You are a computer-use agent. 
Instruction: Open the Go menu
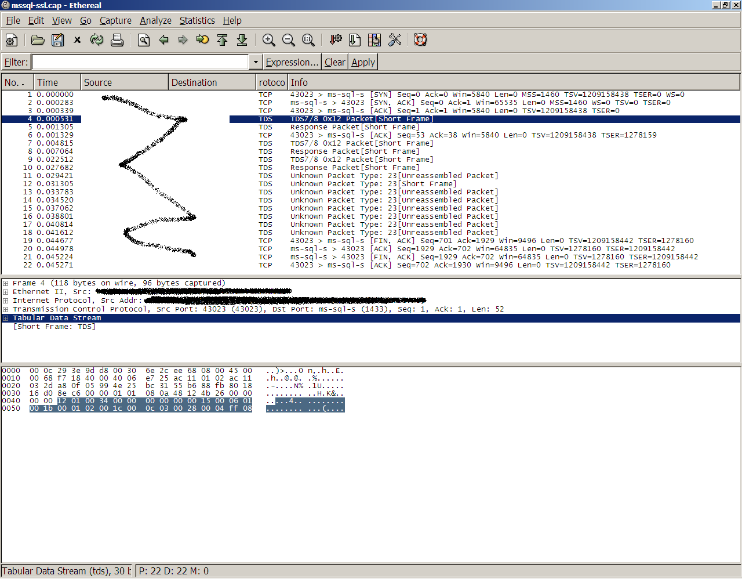click(86, 20)
